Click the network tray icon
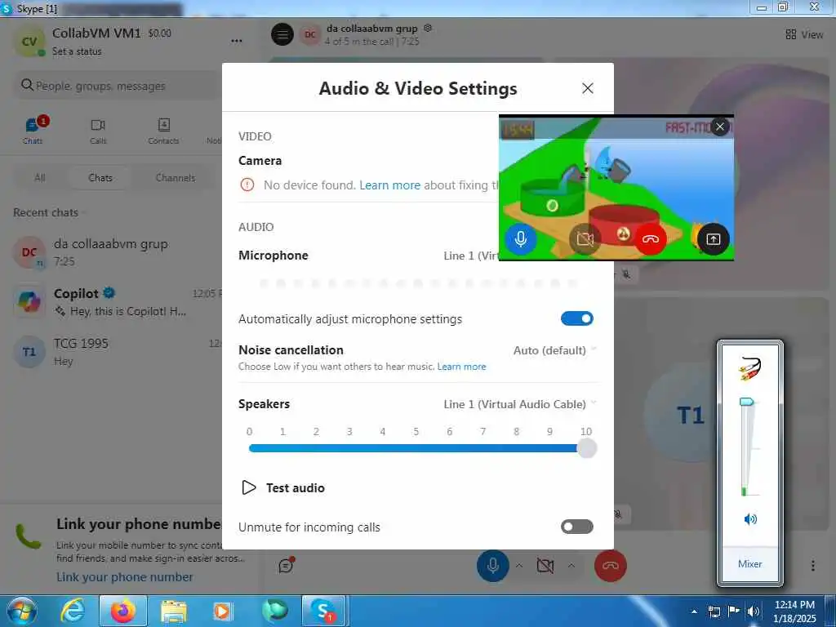The width and height of the screenshot is (836, 627). (714, 611)
